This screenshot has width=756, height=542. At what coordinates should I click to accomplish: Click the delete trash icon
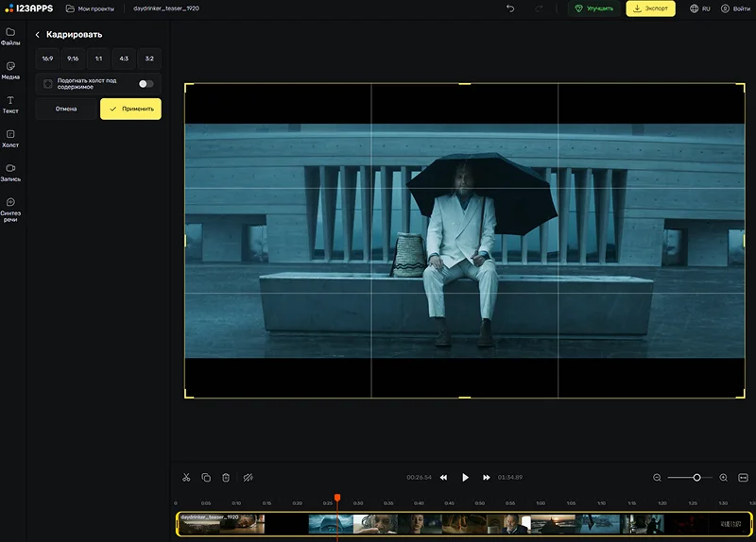tap(226, 478)
